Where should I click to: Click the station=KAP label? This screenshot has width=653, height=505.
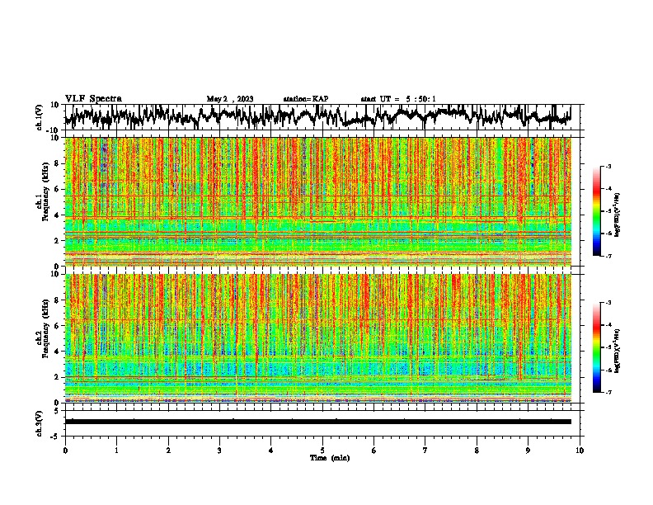coord(306,99)
